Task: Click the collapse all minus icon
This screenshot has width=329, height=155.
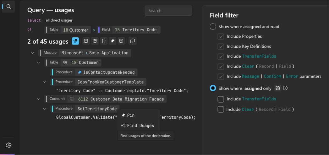Action: click(x=86, y=41)
